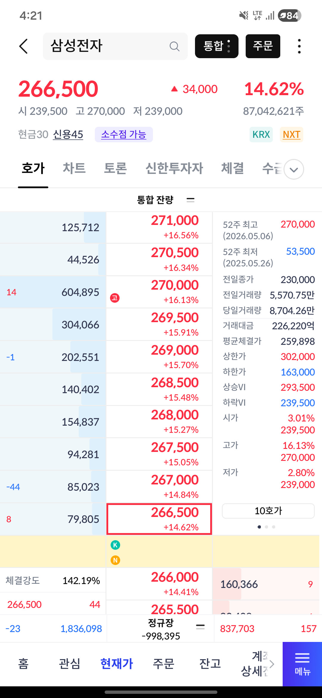Screen dimensions: 322x698
Task: Switch to the 차트 tab
Action: (74, 168)
